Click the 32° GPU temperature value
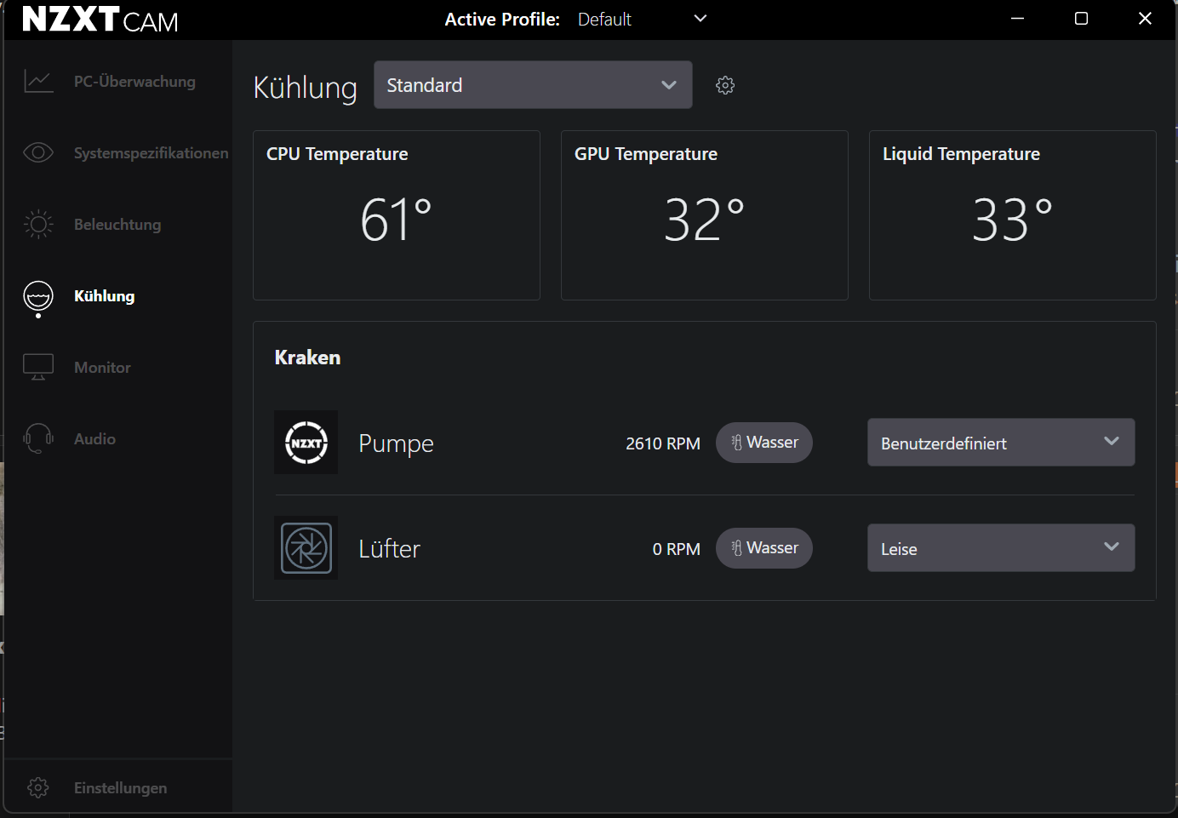The height and width of the screenshot is (818, 1178). click(x=705, y=220)
